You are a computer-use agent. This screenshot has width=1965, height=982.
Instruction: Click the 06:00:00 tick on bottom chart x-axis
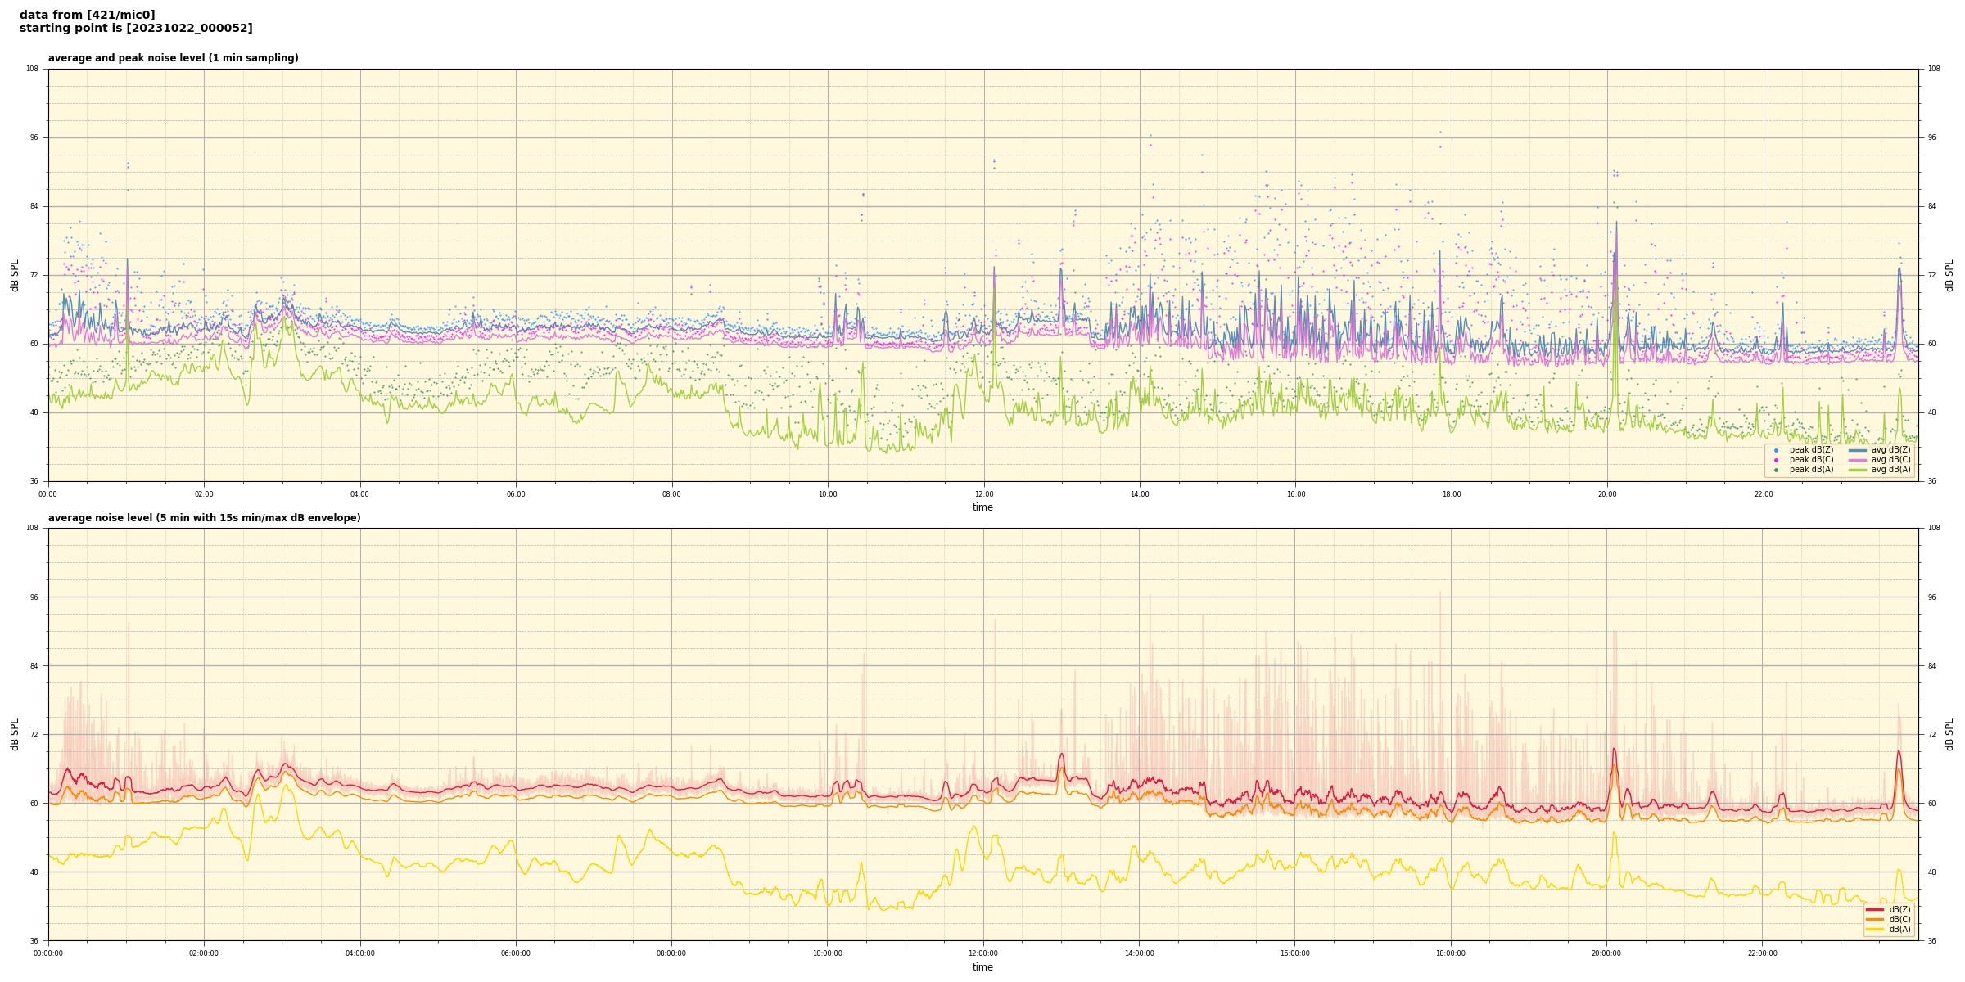point(516,953)
